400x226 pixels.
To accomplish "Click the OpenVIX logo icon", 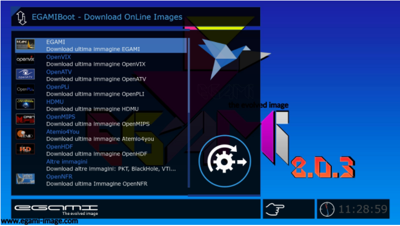I will (x=26, y=59).
